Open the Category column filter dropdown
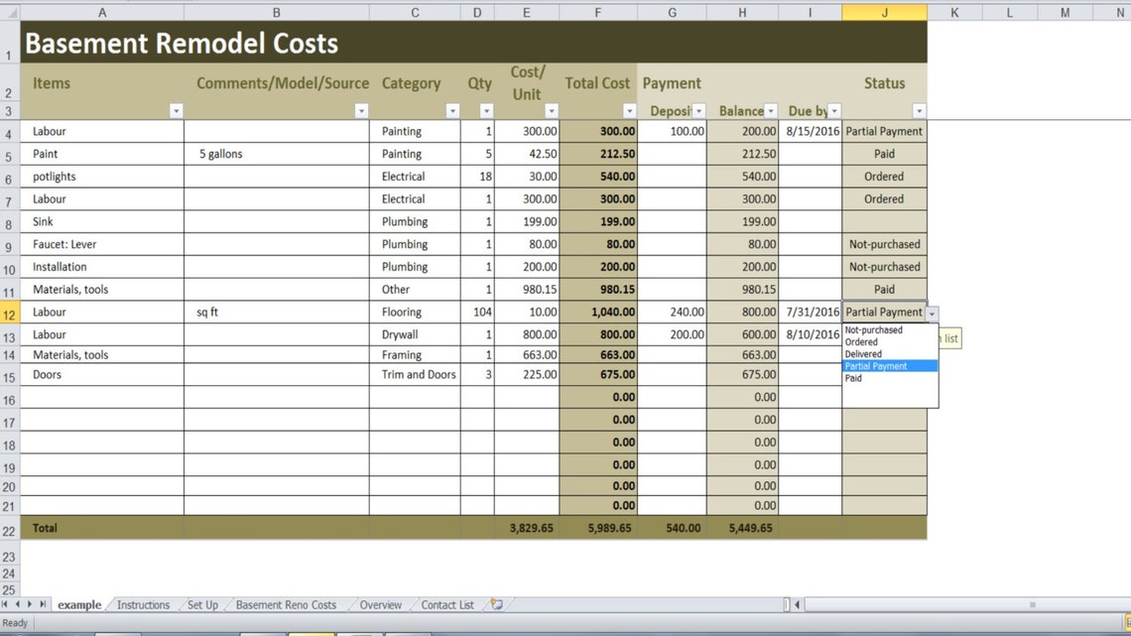The height and width of the screenshot is (636, 1131). tap(454, 110)
